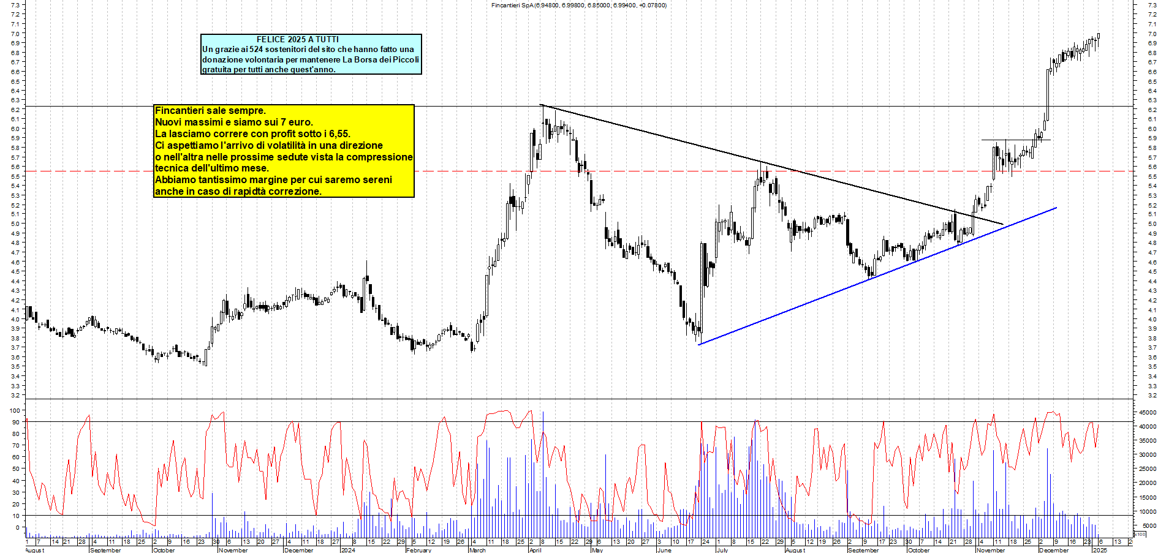Click 'Ci aspettiamo l'arrivo di volatilità' line
This screenshot has width=1158, height=553.
[269, 146]
